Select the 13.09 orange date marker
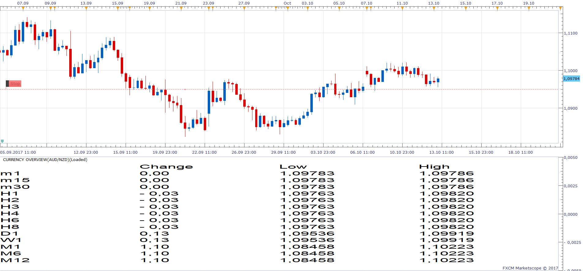 point(86,8)
